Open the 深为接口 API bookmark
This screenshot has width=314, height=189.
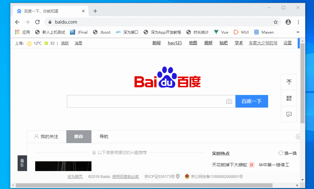click(127, 32)
